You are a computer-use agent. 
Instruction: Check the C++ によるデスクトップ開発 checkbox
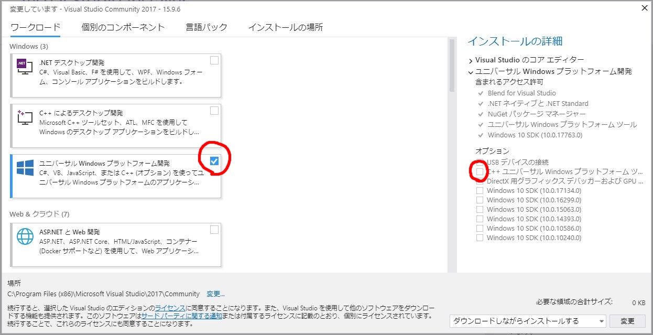pyautogui.click(x=214, y=110)
